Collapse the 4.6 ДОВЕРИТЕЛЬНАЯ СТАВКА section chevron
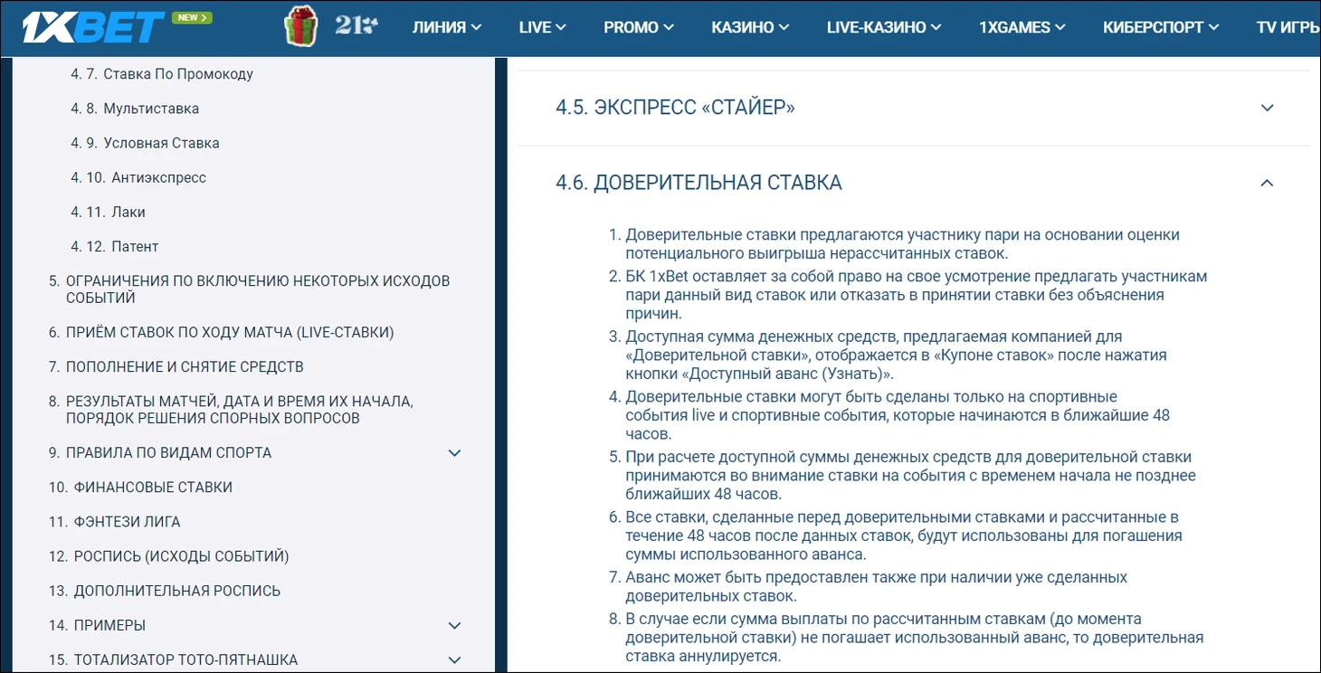Viewport: 1321px width, 673px height. 1268,183
